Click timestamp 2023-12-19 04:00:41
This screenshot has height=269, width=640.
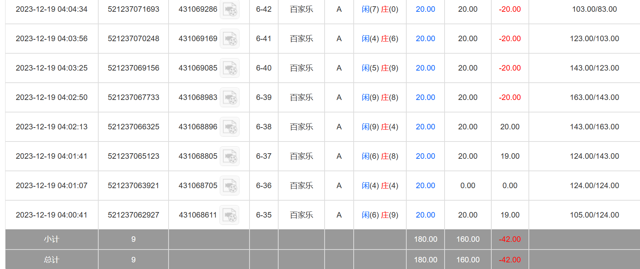point(52,215)
